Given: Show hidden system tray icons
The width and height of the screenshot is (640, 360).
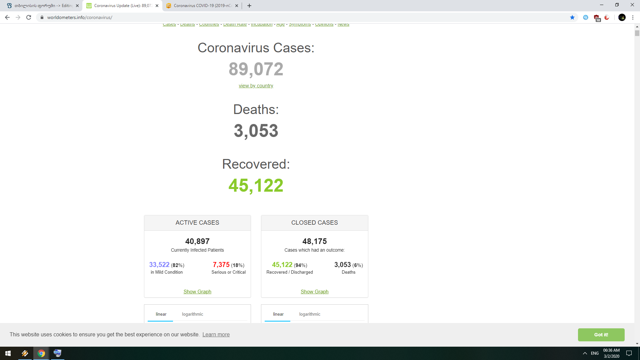Looking at the screenshot, I should (x=585, y=353).
